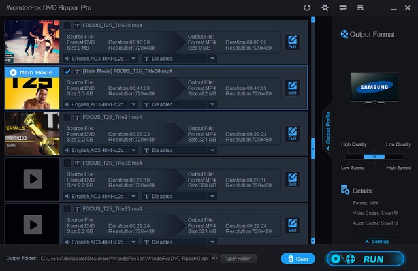Check the box for FOCUS_T25_Title31.mp4
418x271 pixels.
[x=67, y=118]
